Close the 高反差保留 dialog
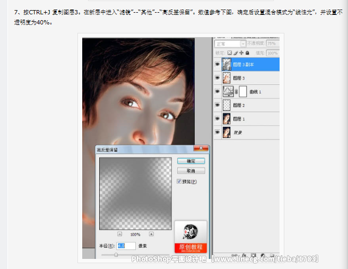The height and width of the screenshot is (269, 348). (201, 148)
